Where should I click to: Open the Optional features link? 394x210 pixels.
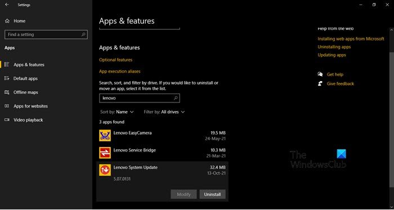pos(115,60)
